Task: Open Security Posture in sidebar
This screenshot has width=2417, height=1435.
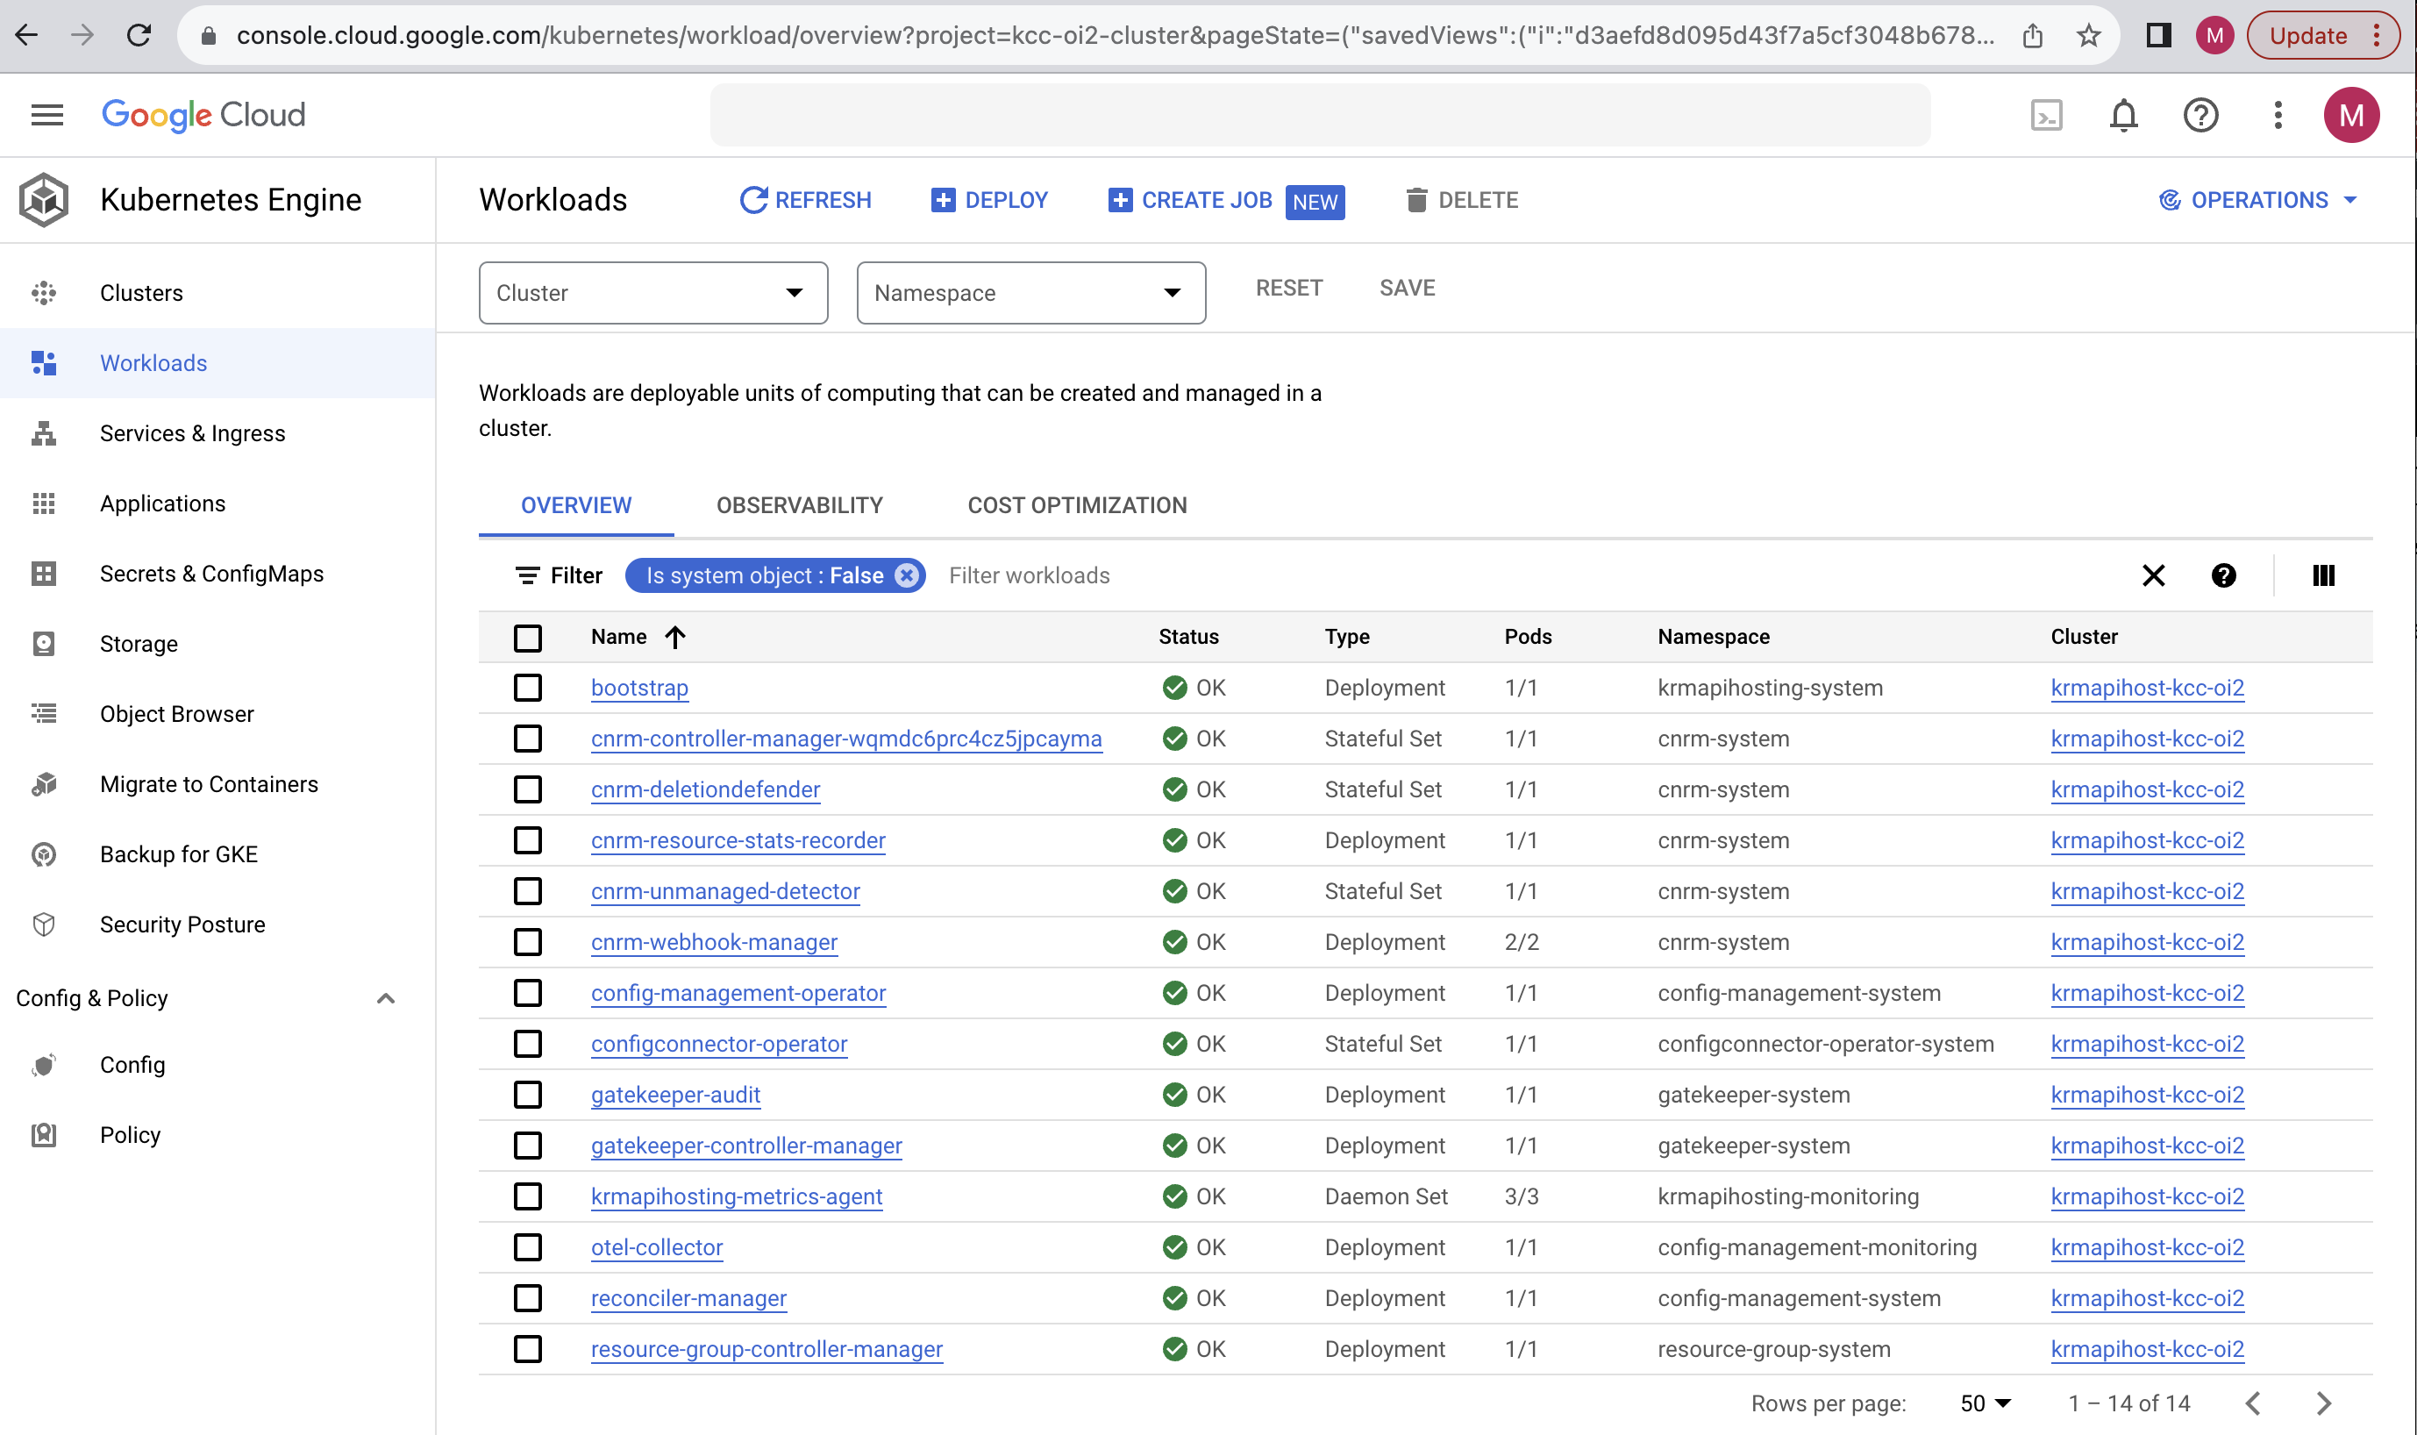Action: (182, 924)
